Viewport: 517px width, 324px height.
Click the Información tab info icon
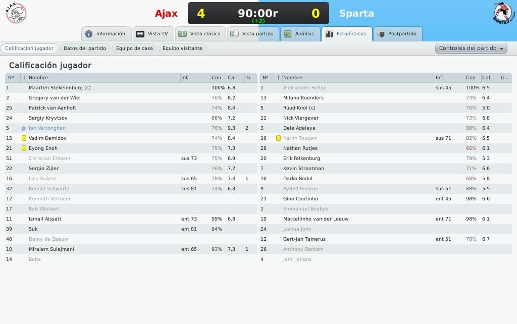pyautogui.click(x=89, y=34)
